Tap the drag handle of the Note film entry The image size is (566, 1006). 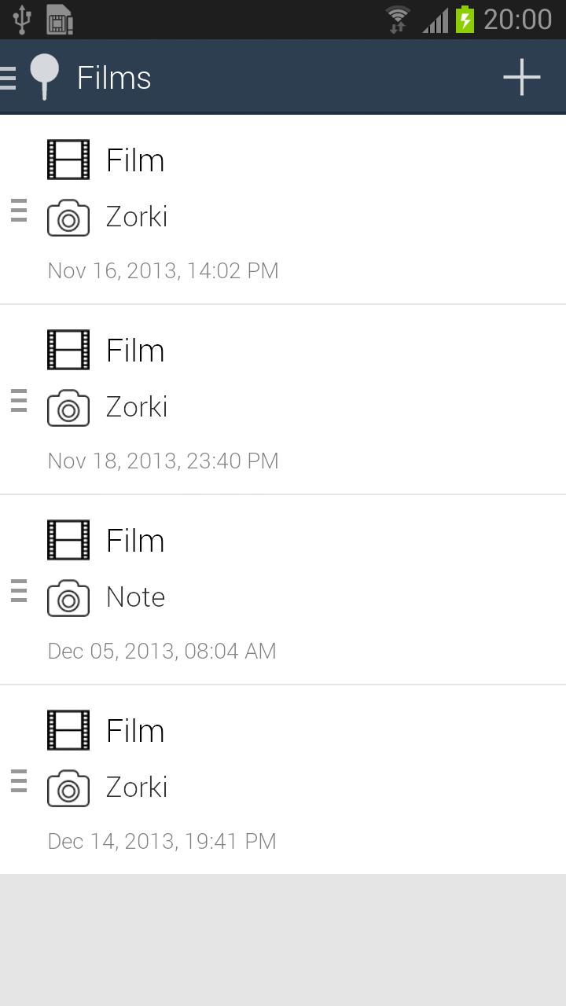click(19, 591)
